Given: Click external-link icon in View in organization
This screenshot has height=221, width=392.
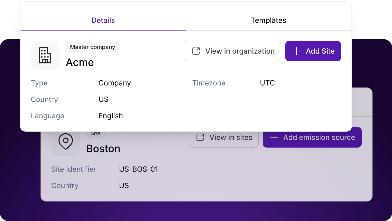Looking at the screenshot, I should tap(196, 51).
